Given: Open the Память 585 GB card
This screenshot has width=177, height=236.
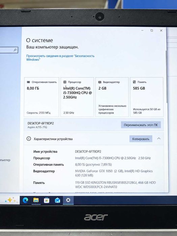Looking at the screenshot, I should [147, 97].
